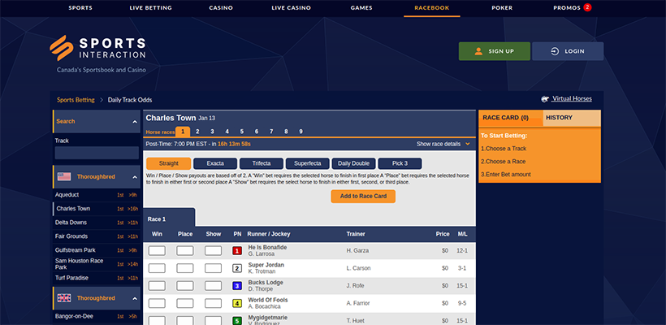Select the Daily Double bet type
666x325 pixels.
point(354,163)
